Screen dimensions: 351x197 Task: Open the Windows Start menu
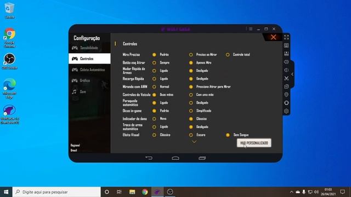6,192
